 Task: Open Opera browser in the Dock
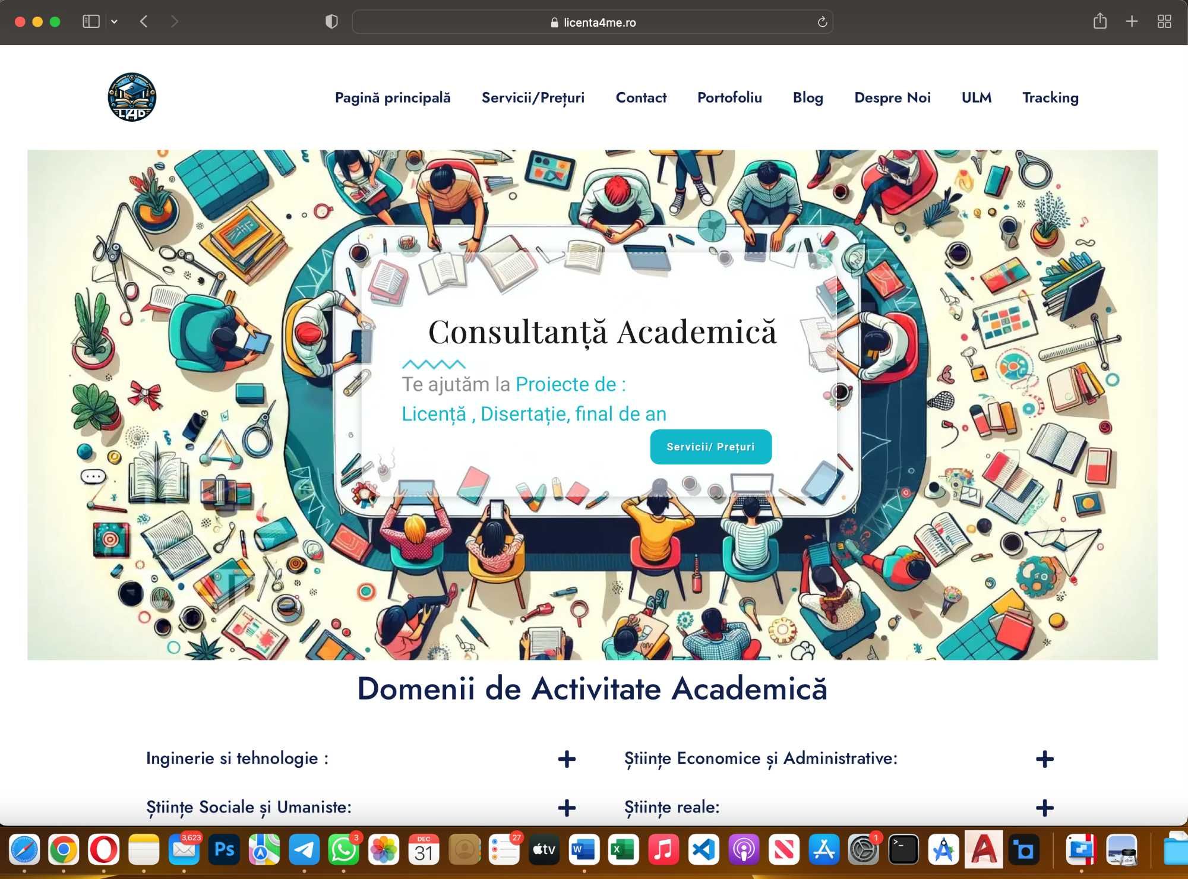coord(103,850)
